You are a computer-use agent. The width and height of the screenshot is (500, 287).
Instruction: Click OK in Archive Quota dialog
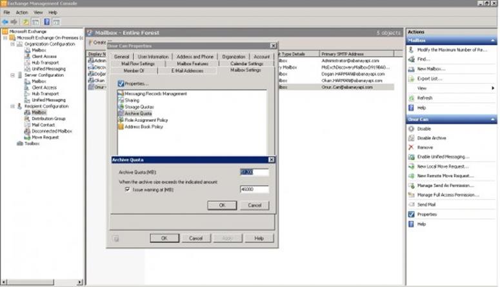point(222,205)
